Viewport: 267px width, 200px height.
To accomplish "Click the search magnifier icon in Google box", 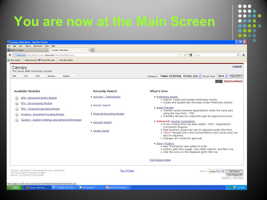I will pos(238,55).
